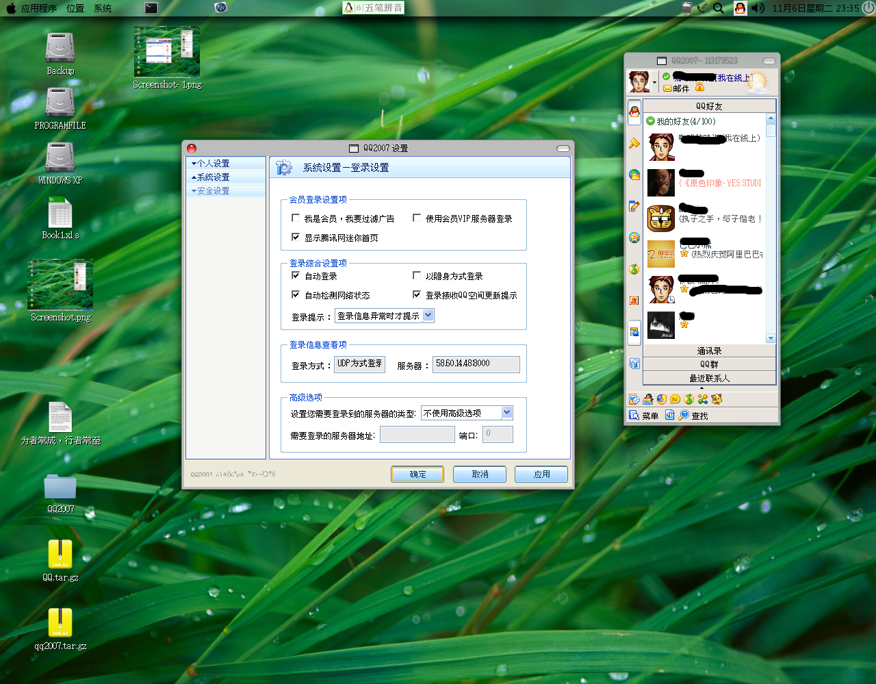This screenshot has height=684, width=876.
Task: Open the server type '不使用高级选项' dropdown
Action: [467, 413]
